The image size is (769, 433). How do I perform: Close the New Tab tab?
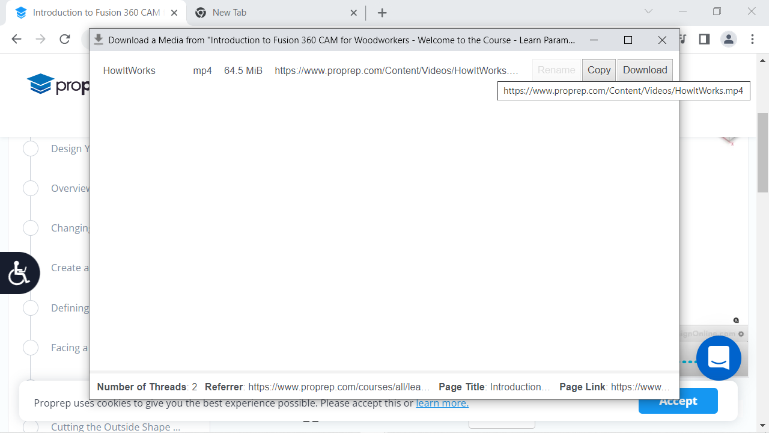(353, 13)
